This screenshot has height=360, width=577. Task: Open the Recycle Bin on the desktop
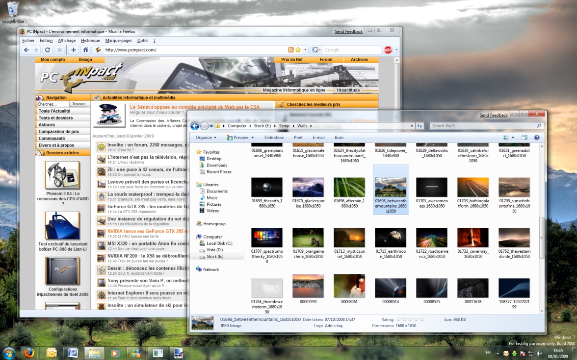tap(13, 12)
